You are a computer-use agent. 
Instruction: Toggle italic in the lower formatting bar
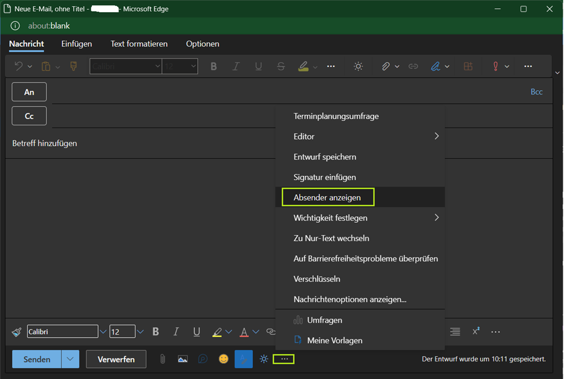176,332
